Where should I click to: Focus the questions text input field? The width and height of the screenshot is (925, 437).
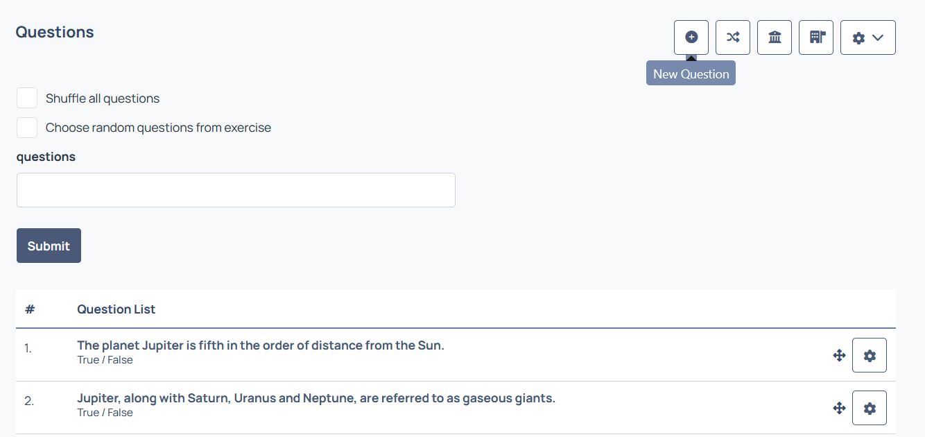tap(236, 190)
